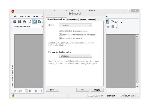Click the vertical scrollbar up arrow
Image resolution: width=150 pixels, height=106 pixels.
(x=137, y=36)
